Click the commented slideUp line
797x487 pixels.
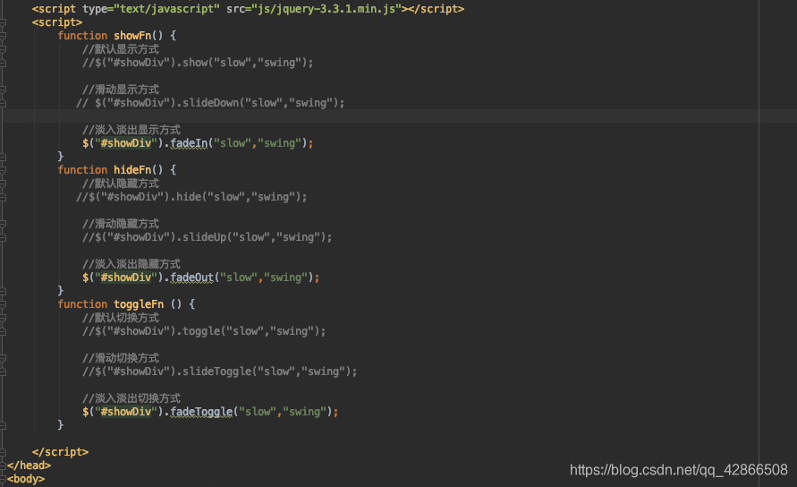[208, 237]
